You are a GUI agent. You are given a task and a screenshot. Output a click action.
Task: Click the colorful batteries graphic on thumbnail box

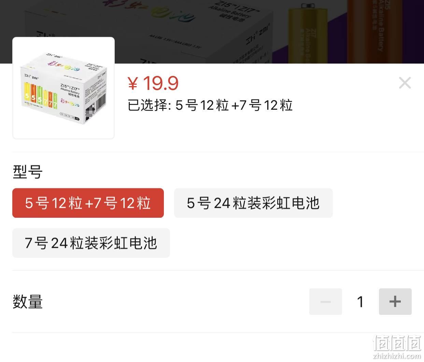click(x=40, y=96)
